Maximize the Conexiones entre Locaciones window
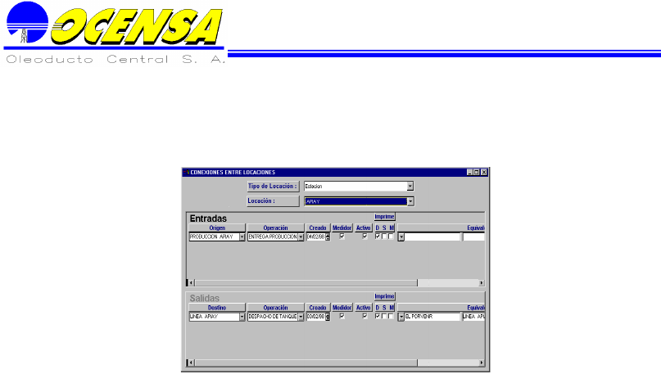Viewport: 661px width, 374px height. pyautogui.click(x=477, y=172)
